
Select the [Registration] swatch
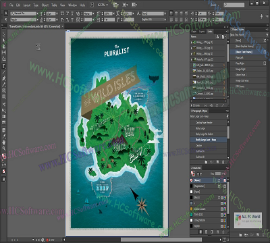[x=209, y=186]
